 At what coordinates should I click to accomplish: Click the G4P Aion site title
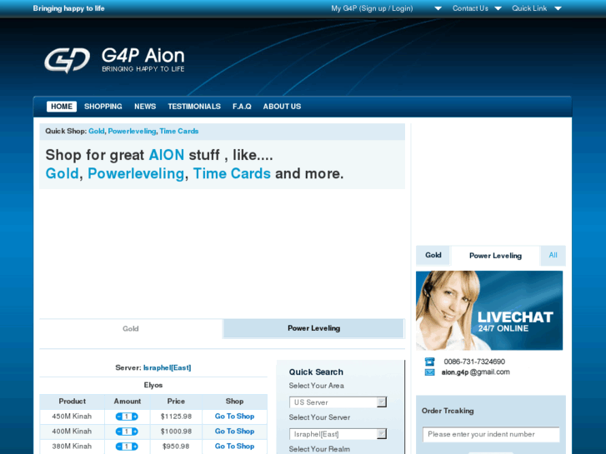tap(143, 56)
